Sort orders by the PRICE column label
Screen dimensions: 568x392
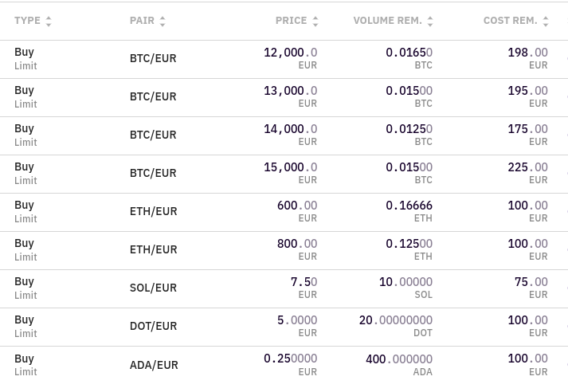coord(291,21)
